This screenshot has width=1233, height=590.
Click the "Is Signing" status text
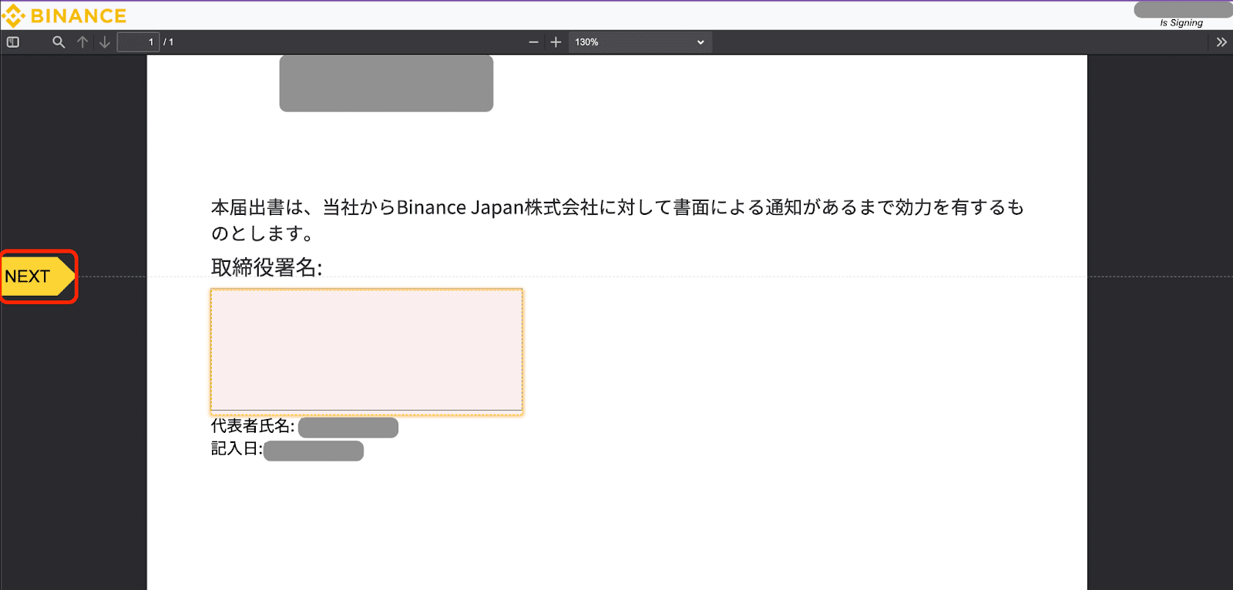coord(1181,23)
